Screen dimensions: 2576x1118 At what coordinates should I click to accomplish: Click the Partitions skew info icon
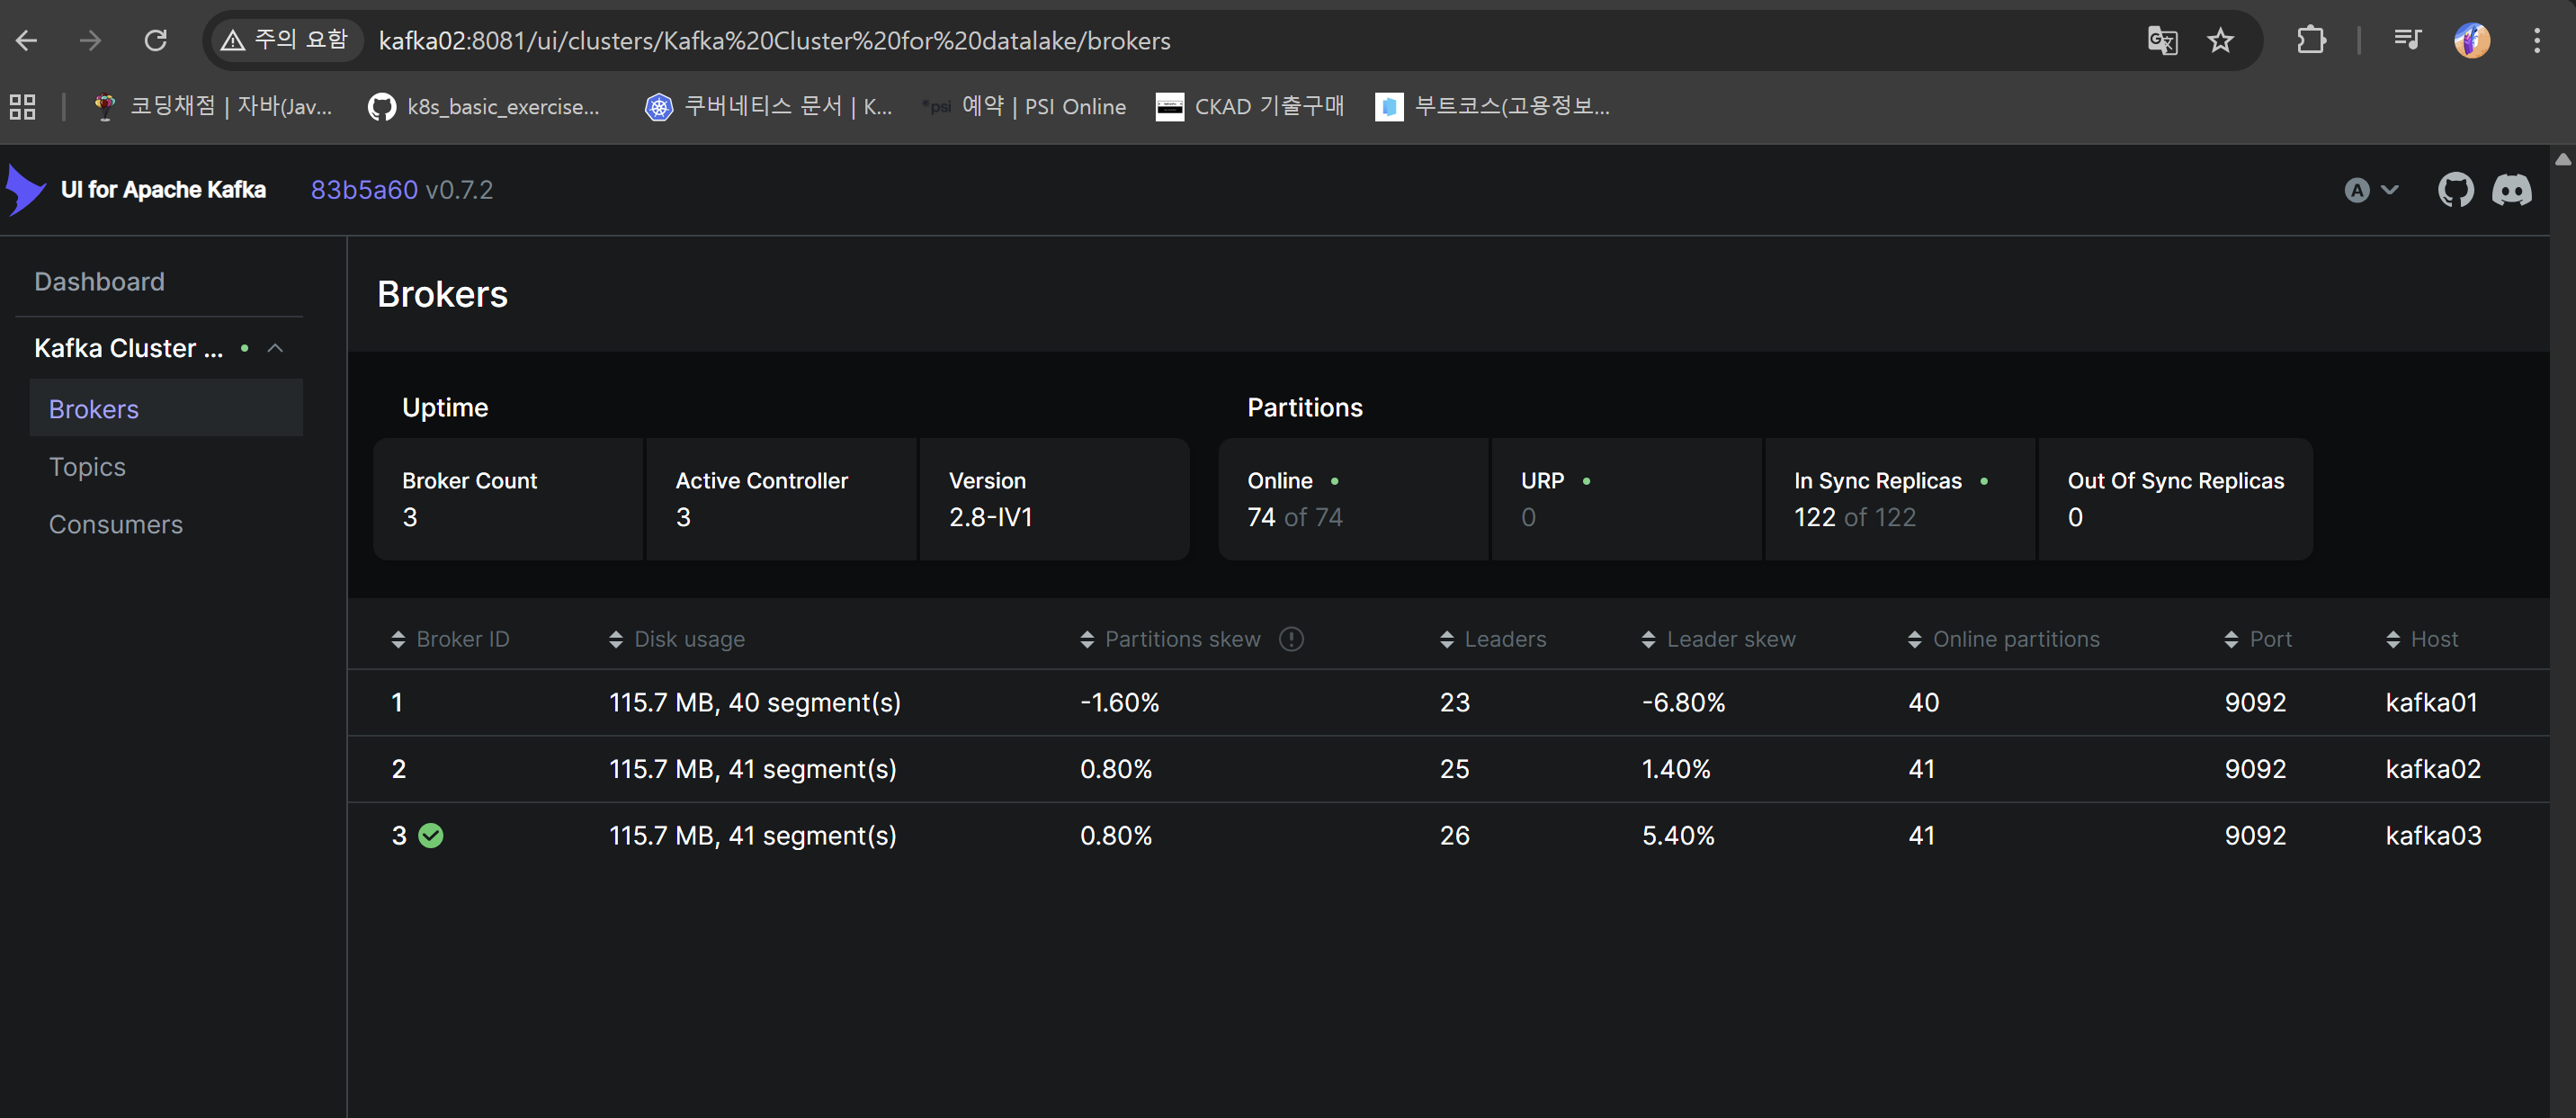tap(1291, 639)
